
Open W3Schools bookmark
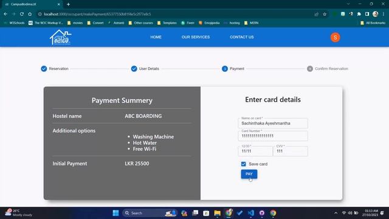coord(15,23)
